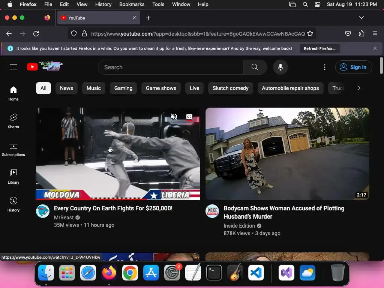Open macOS Control Center icon
Screen dimensions: 384x288
pyautogui.click(x=318, y=4)
